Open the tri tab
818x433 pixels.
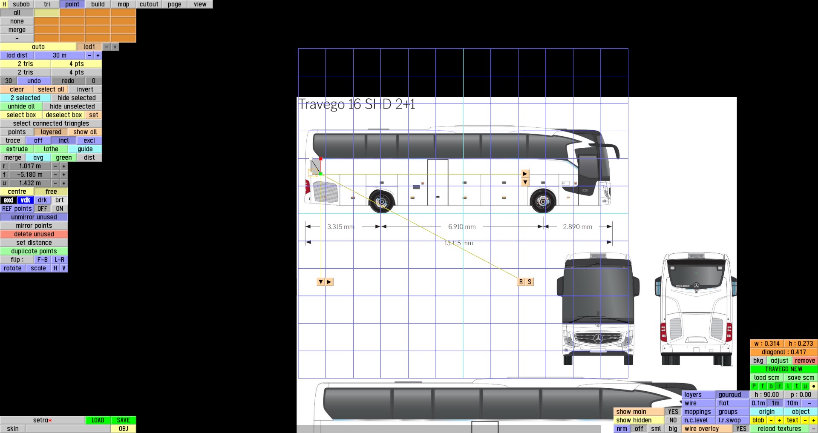click(x=47, y=4)
